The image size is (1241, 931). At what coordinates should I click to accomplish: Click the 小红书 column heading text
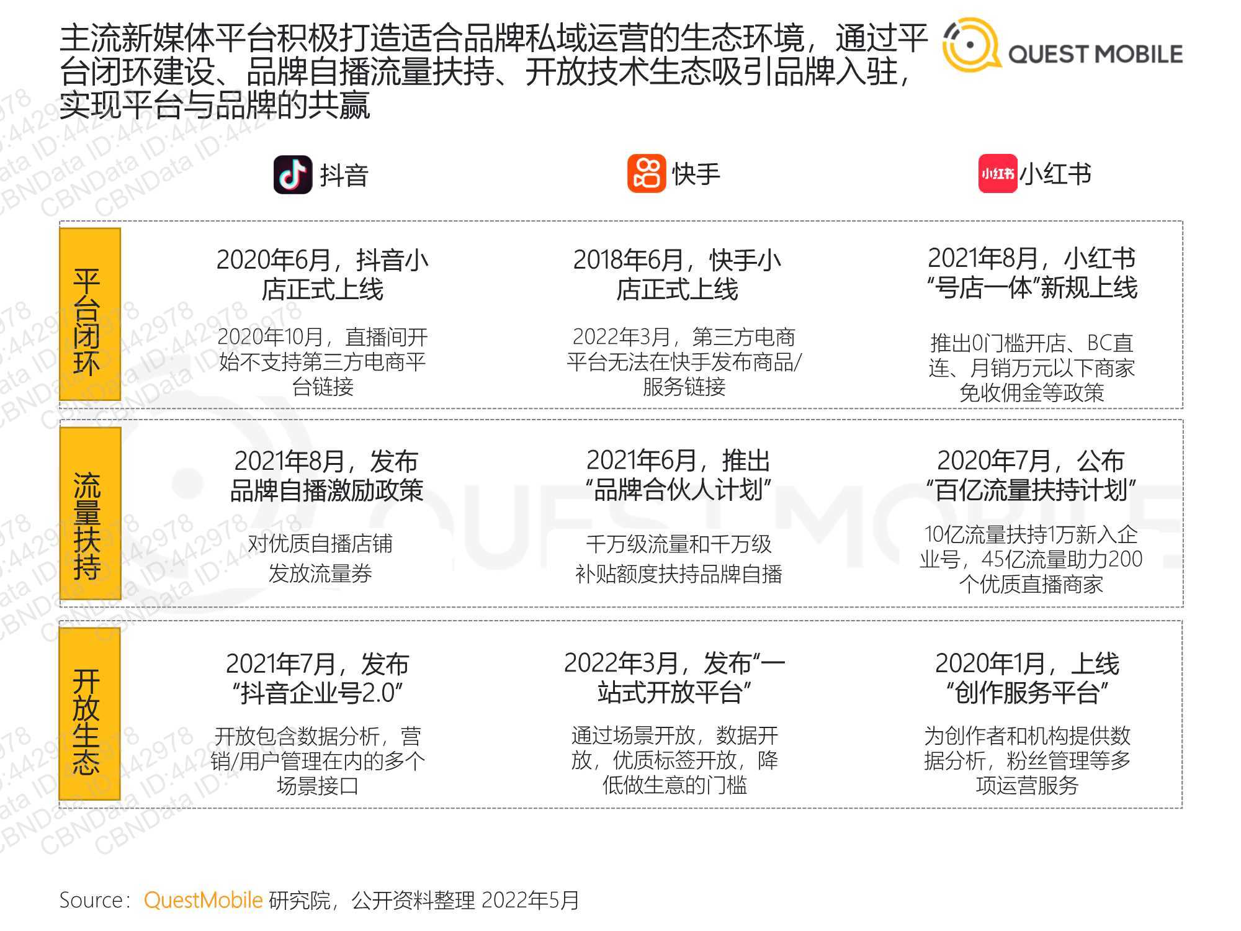tap(1055, 174)
